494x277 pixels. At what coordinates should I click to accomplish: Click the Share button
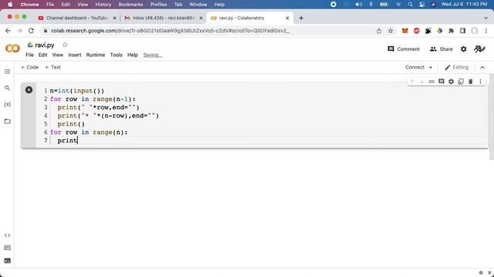(441, 49)
